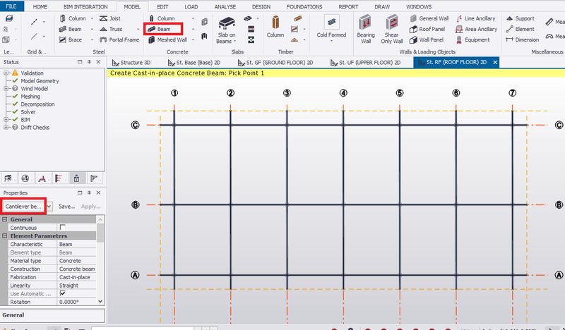The width and height of the screenshot is (565, 330).
Task: Click the Apply... button in Properties
Action: tap(90, 207)
